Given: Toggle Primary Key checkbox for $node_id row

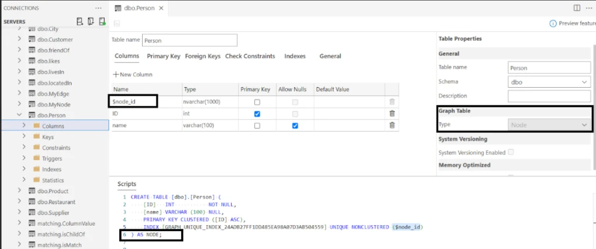Looking at the screenshot, I should coord(257,102).
